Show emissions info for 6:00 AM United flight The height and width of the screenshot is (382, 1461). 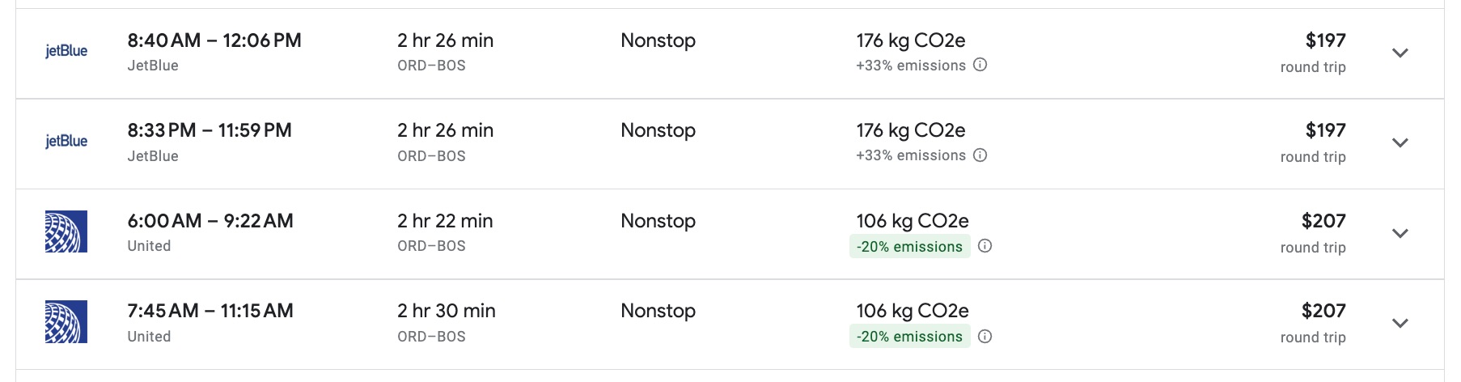985,247
